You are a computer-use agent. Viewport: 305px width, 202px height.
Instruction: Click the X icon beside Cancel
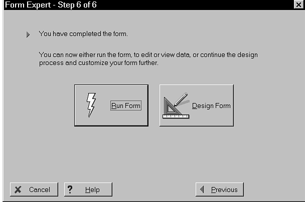click(x=18, y=189)
